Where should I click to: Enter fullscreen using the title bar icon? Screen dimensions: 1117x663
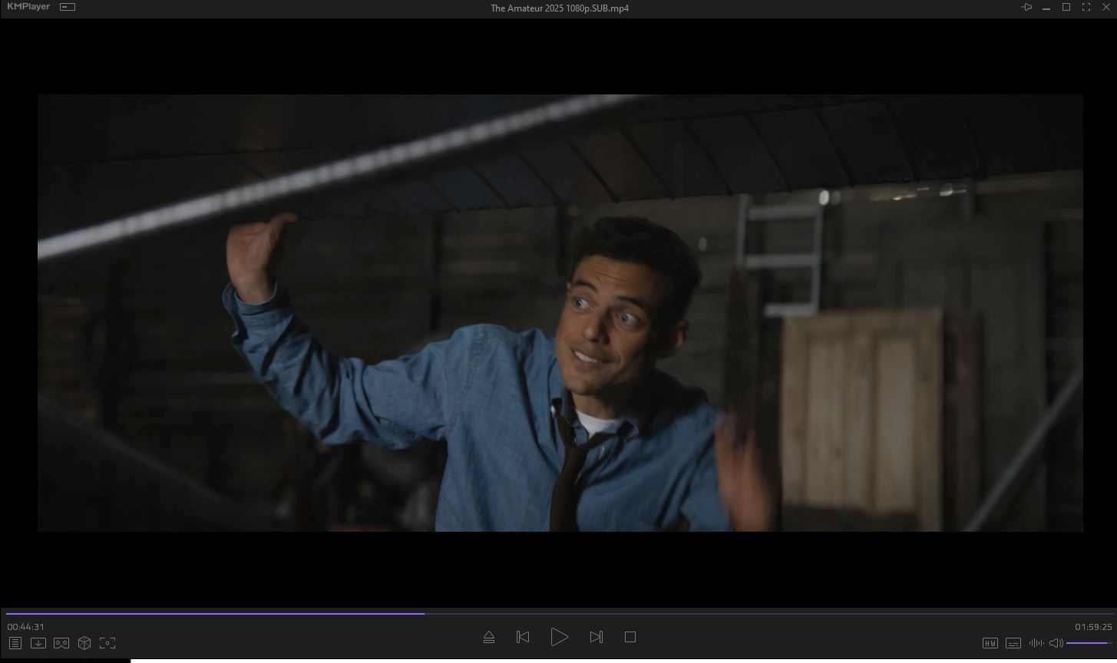pos(1086,7)
